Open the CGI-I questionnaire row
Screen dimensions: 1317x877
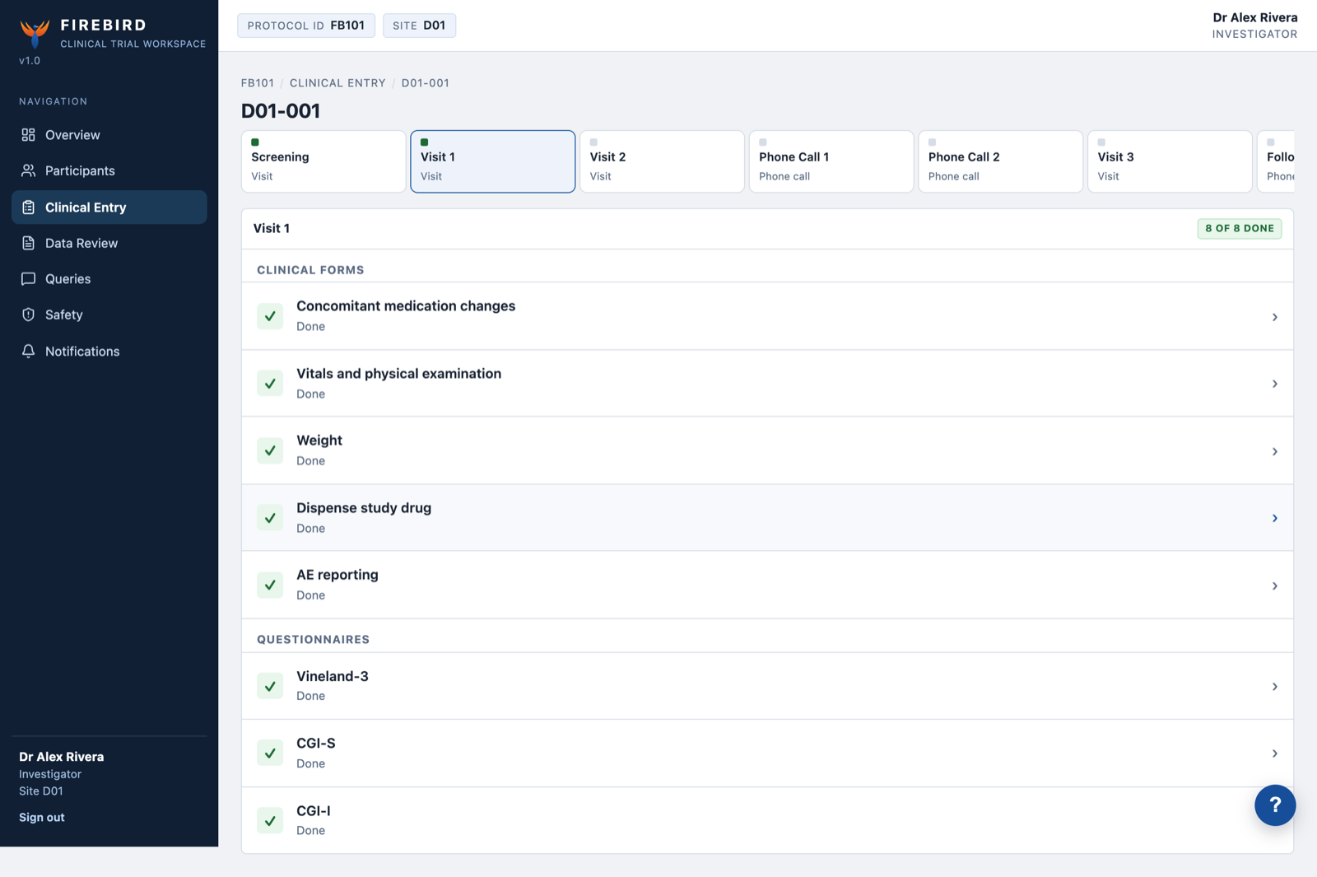coord(767,820)
